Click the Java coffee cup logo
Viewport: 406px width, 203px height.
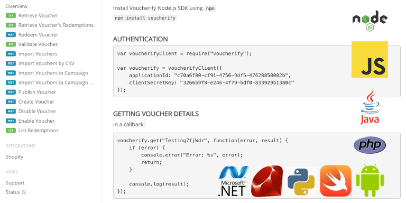click(x=370, y=107)
